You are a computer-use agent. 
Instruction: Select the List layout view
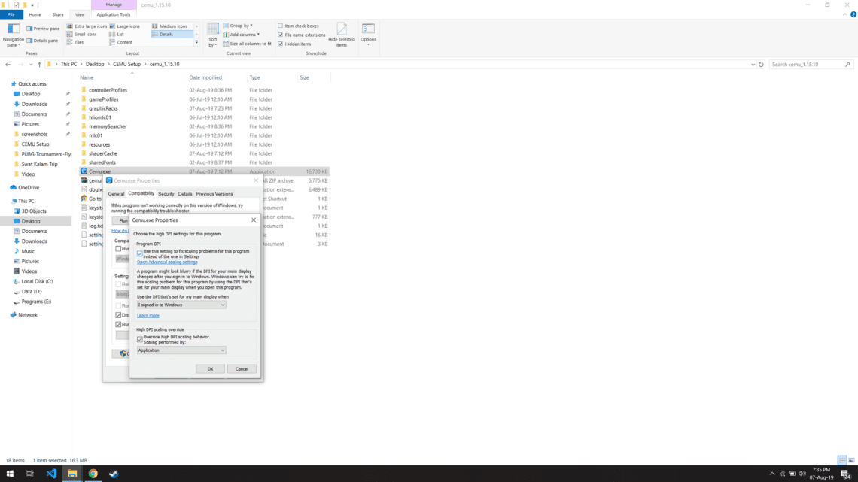[x=119, y=33]
